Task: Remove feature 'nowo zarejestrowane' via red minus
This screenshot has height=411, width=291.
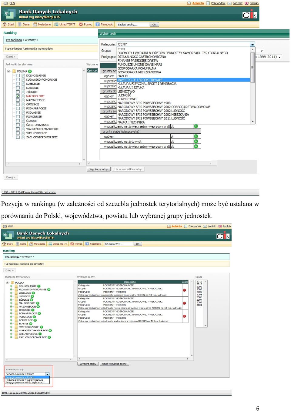Action: 184,303
